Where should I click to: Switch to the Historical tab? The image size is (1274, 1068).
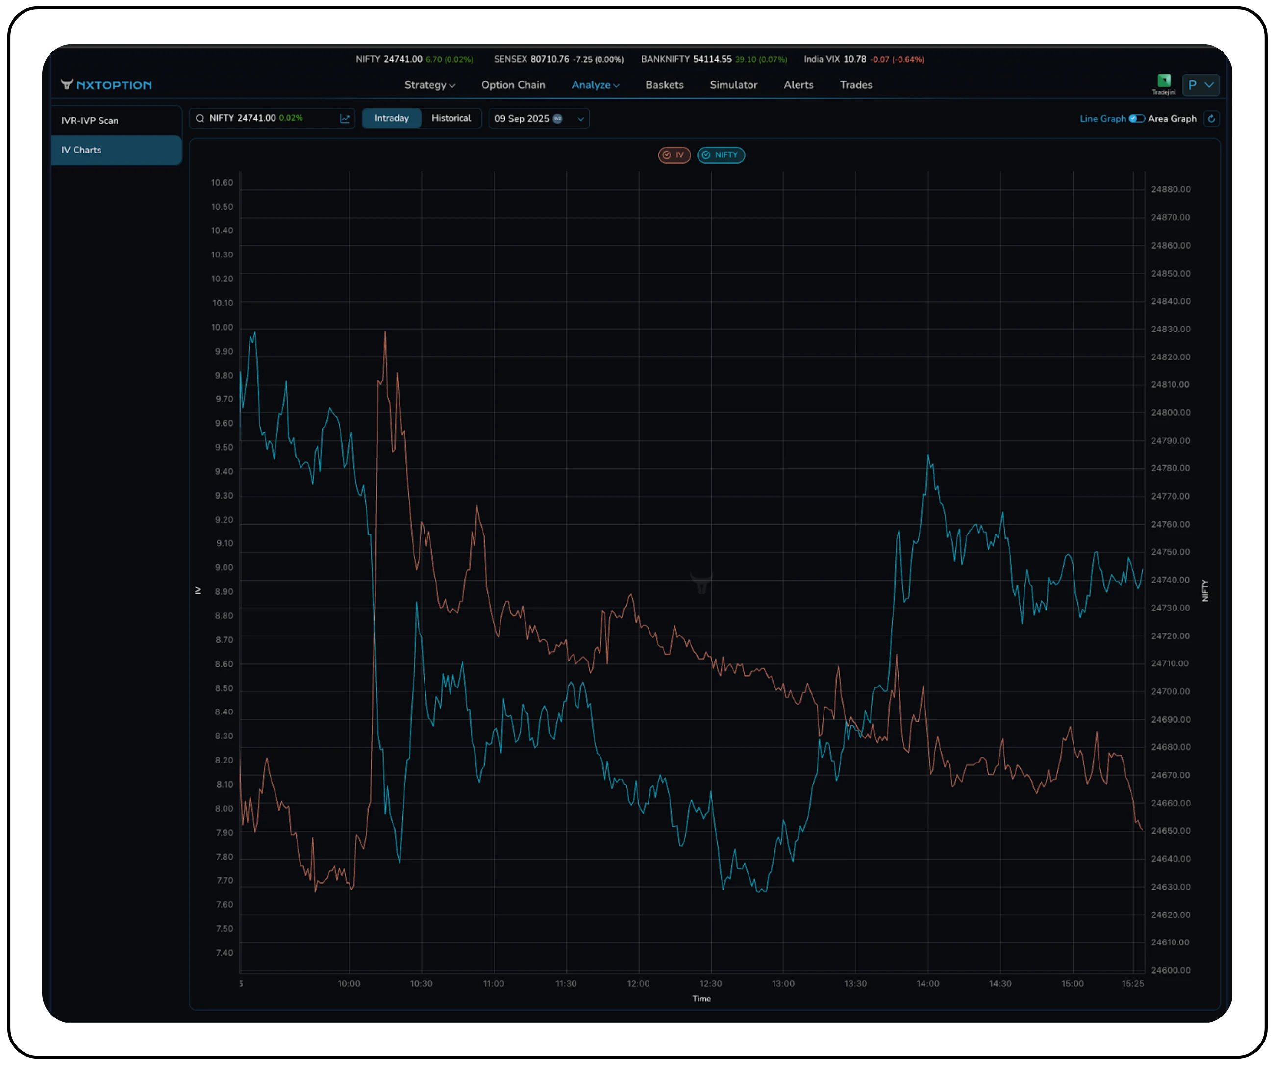[x=451, y=118]
